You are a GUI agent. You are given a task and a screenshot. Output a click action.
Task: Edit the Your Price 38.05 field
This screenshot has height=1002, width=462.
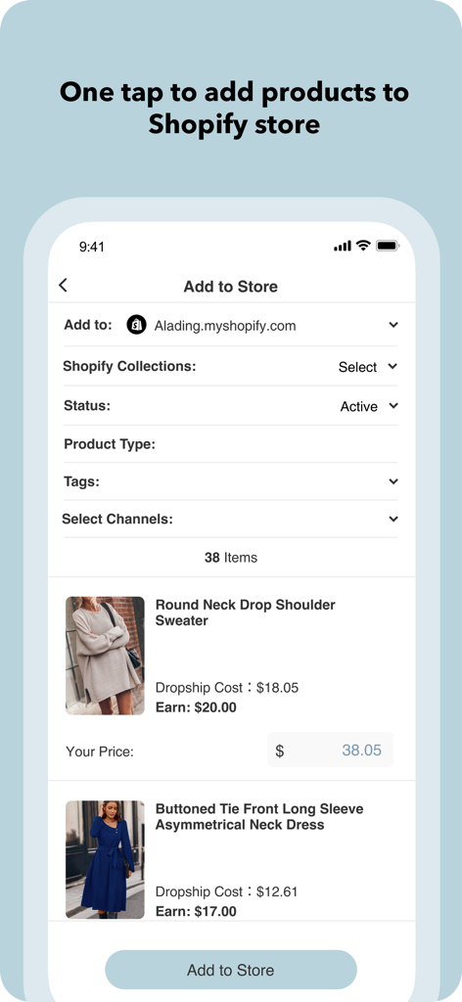coord(330,751)
